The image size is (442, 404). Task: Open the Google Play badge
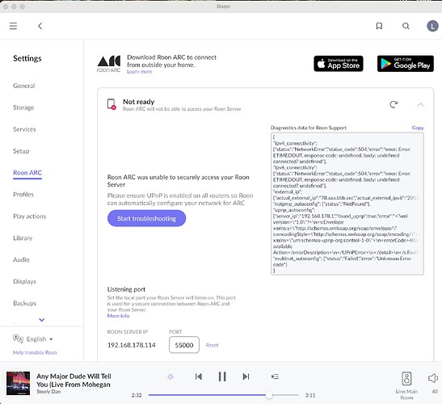406,64
